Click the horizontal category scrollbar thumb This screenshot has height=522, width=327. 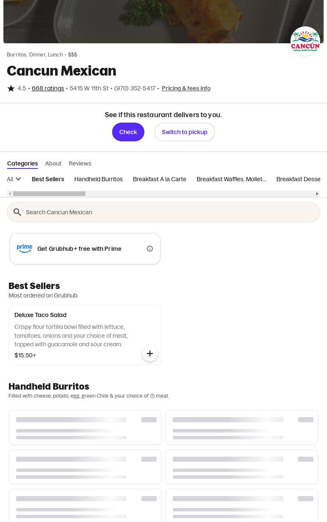(x=49, y=194)
